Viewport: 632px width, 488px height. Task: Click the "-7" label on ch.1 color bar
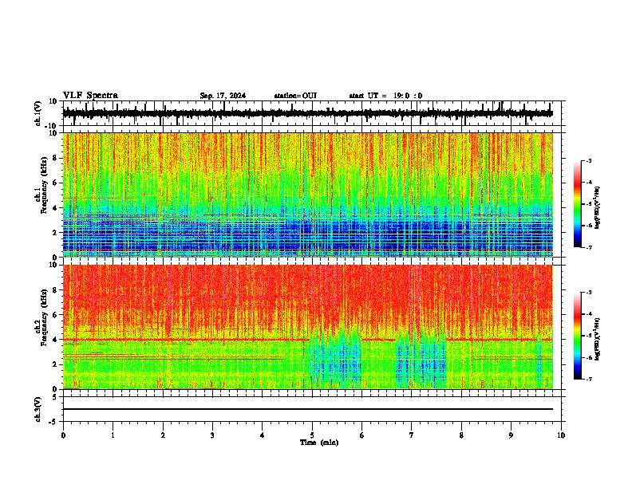pyautogui.click(x=589, y=247)
